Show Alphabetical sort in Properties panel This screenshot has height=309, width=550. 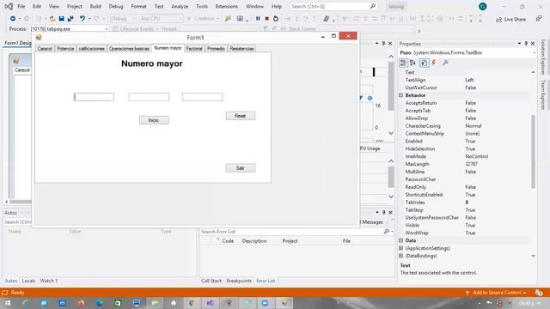click(412, 63)
